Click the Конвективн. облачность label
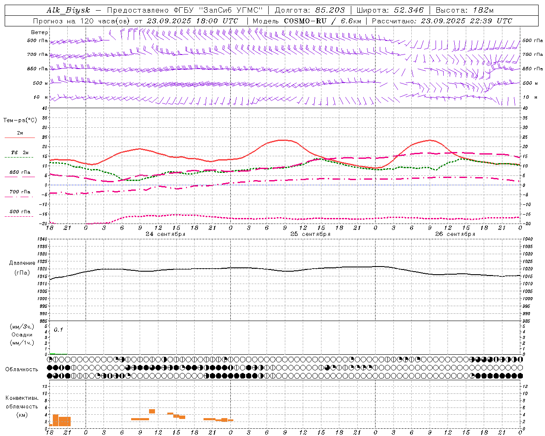This screenshot has width=545, height=436. pyautogui.click(x=22, y=402)
